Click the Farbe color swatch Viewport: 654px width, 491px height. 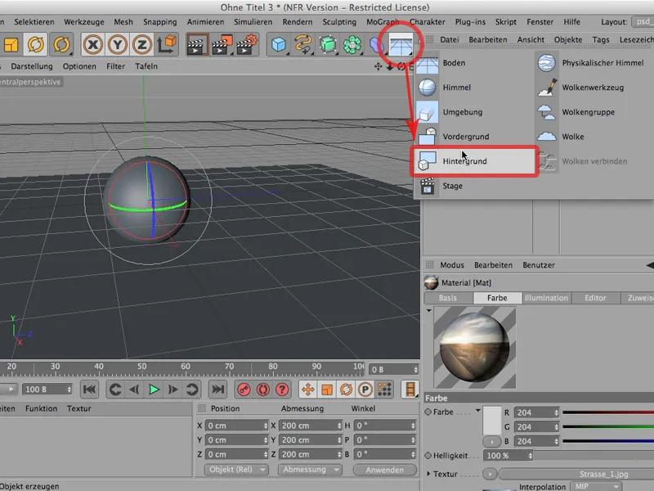click(492, 421)
